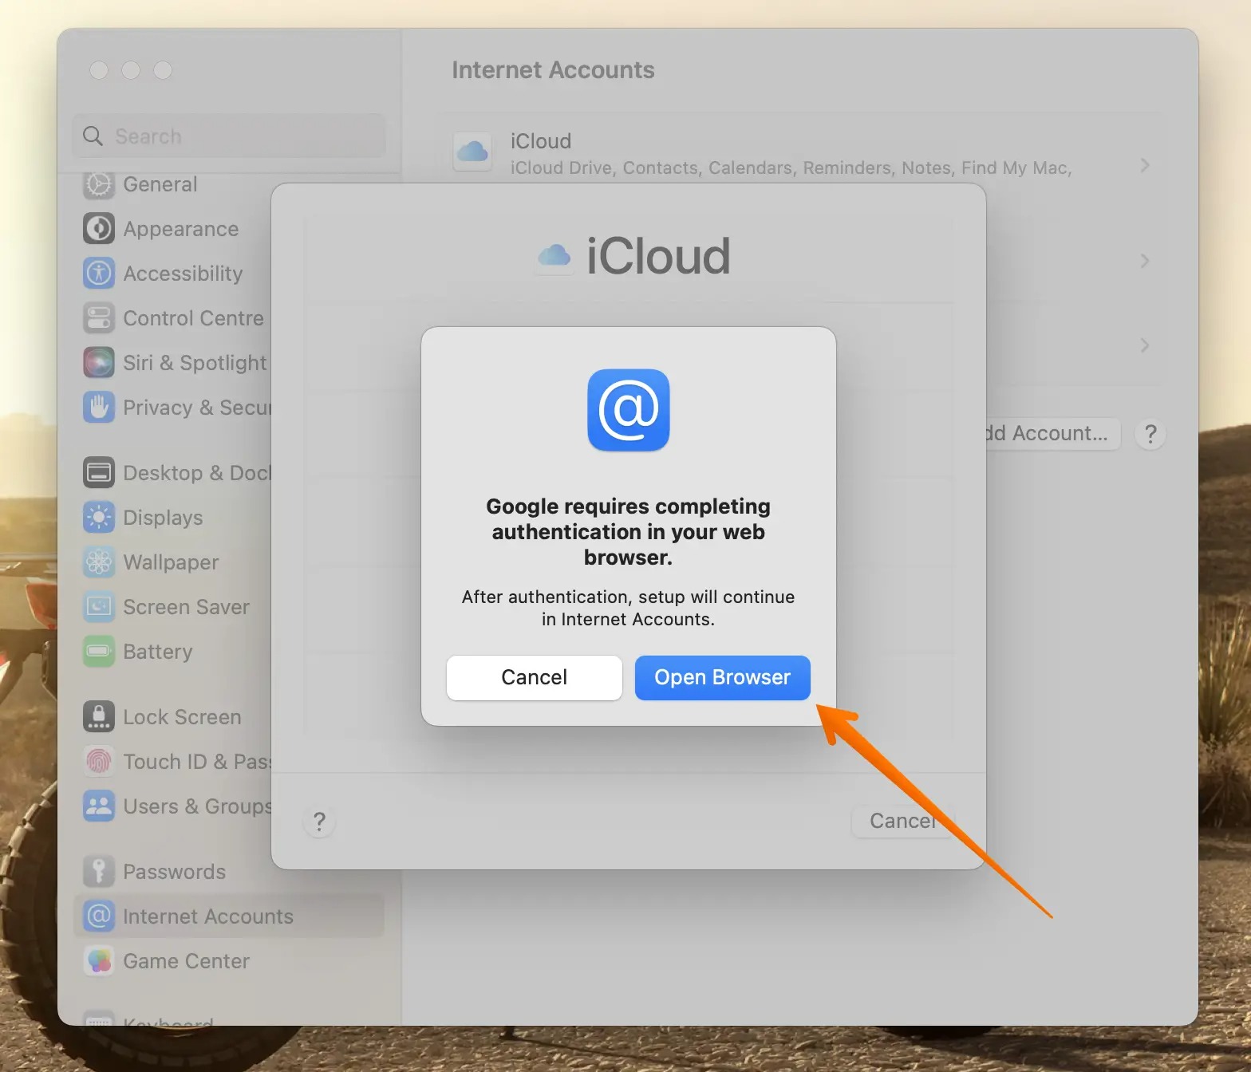Select the Game Center sidebar label
The image size is (1251, 1072).
click(186, 961)
